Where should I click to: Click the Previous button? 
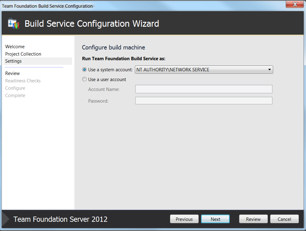[x=184, y=219]
